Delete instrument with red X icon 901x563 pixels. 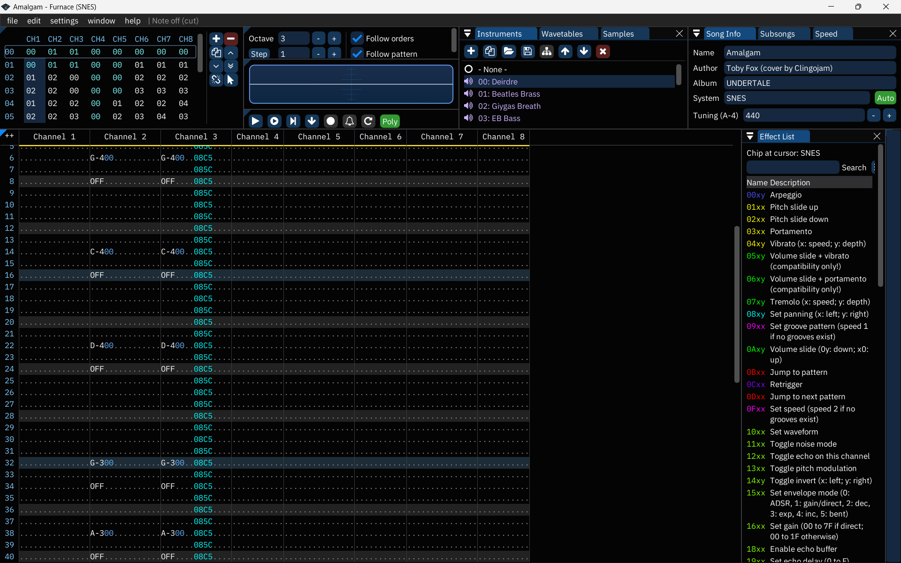coord(603,51)
